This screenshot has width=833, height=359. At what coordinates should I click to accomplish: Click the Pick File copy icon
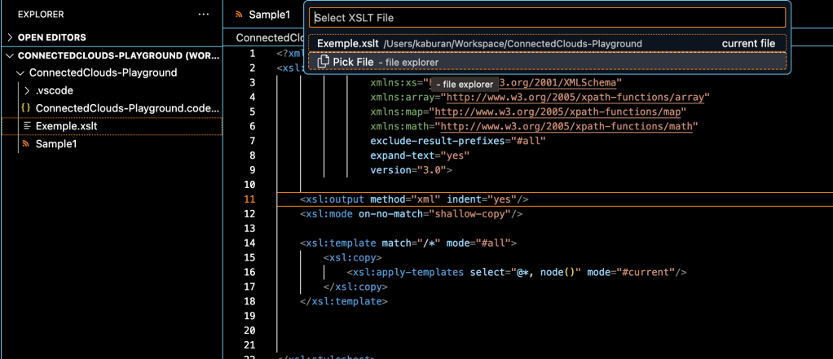323,62
